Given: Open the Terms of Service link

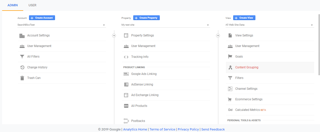Looking at the screenshot, I should pos(162,129).
